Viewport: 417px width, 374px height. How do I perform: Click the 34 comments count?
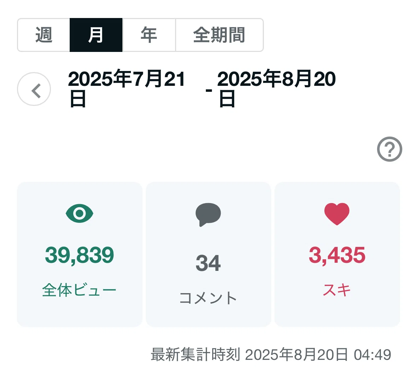208,263
